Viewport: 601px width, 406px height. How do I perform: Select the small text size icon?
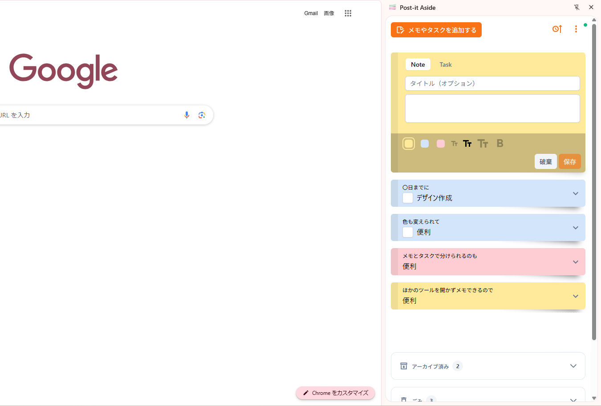coord(454,144)
